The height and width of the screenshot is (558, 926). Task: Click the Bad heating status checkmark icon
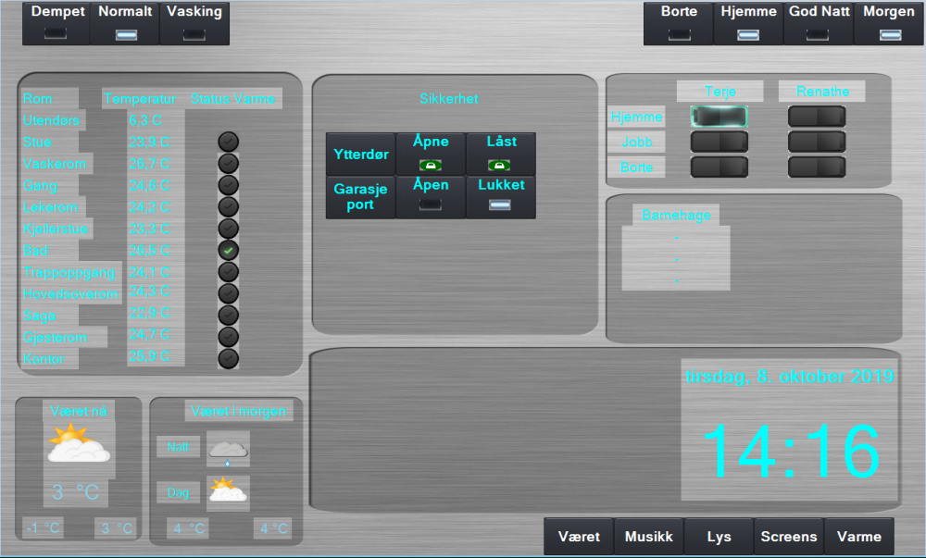(x=228, y=250)
